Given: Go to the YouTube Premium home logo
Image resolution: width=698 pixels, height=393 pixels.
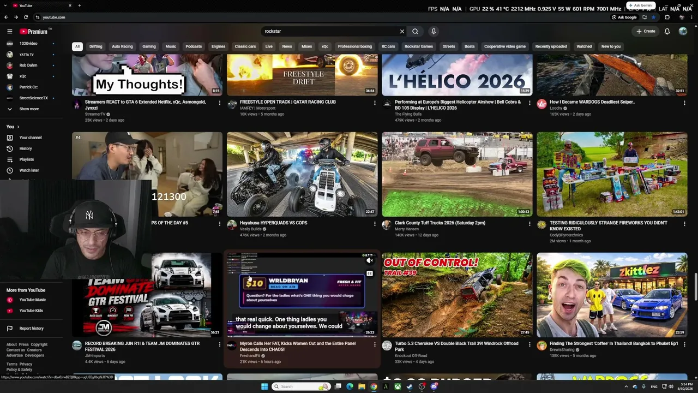Looking at the screenshot, I should pos(34,32).
